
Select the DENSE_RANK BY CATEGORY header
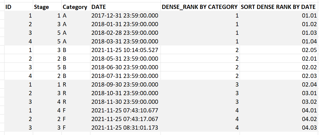pos(200,7)
